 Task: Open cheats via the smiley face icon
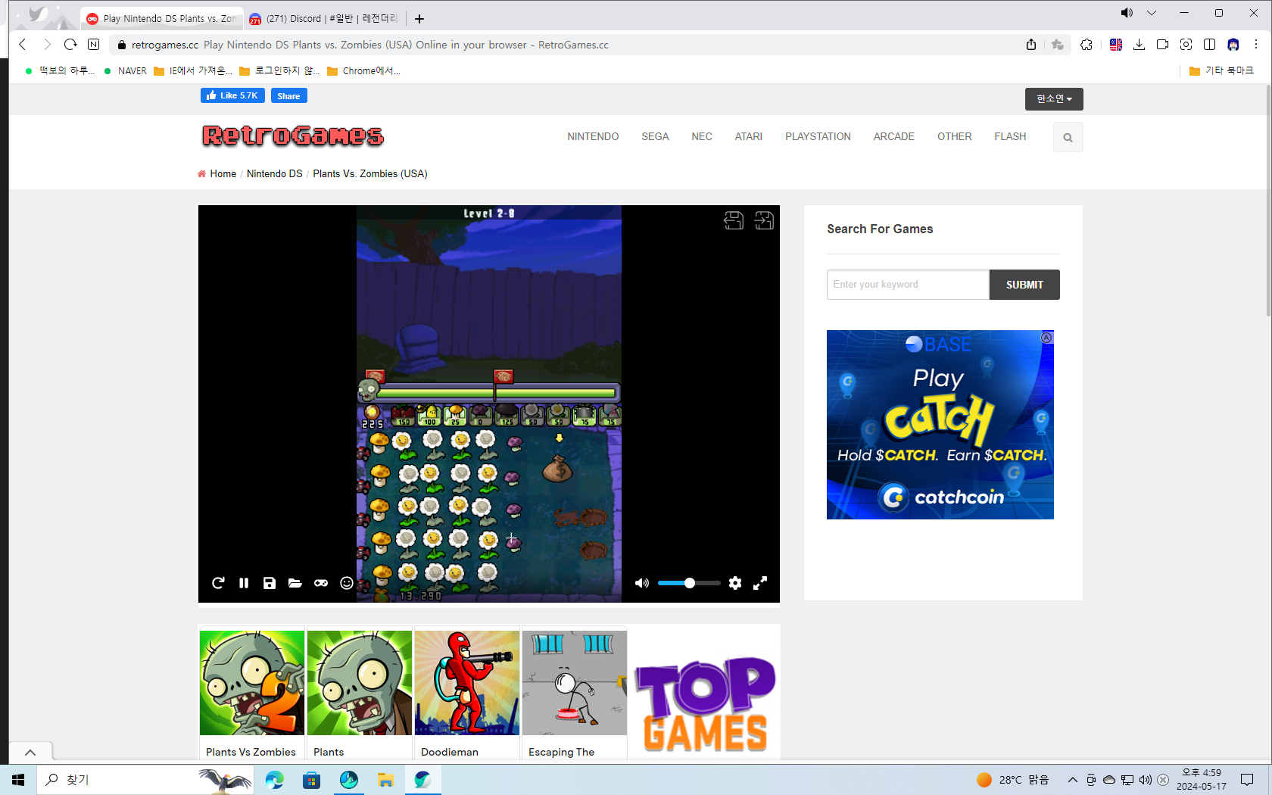click(347, 583)
